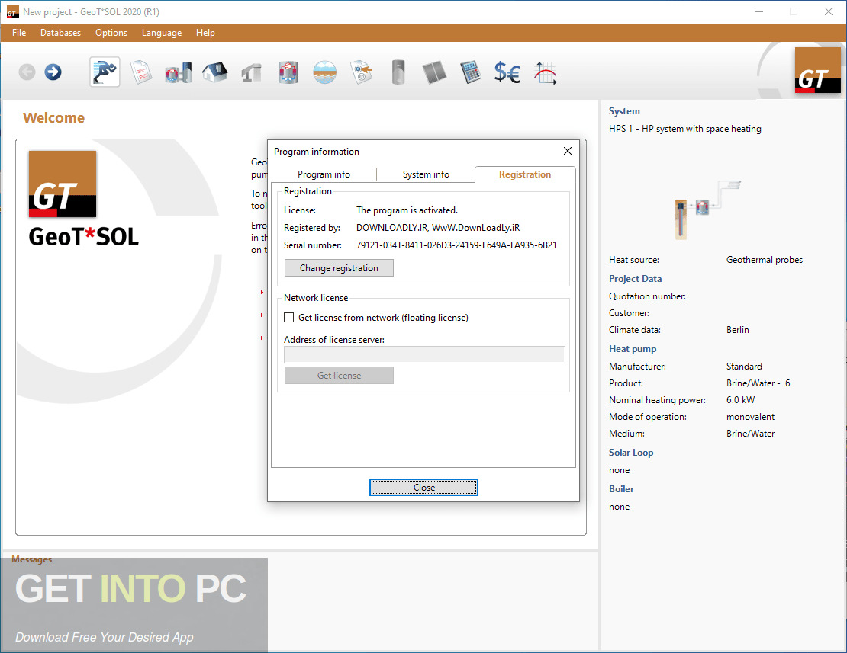Click the serial number text
This screenshot has height=653, width=847.
click(x=456, y=245)
